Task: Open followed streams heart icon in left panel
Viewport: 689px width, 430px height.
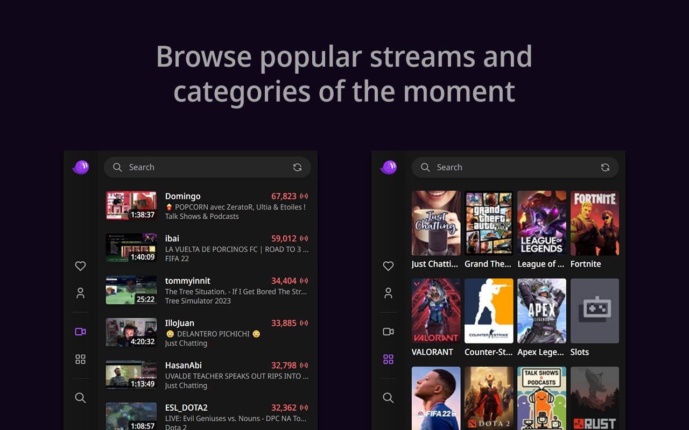Action: (80, 266)
